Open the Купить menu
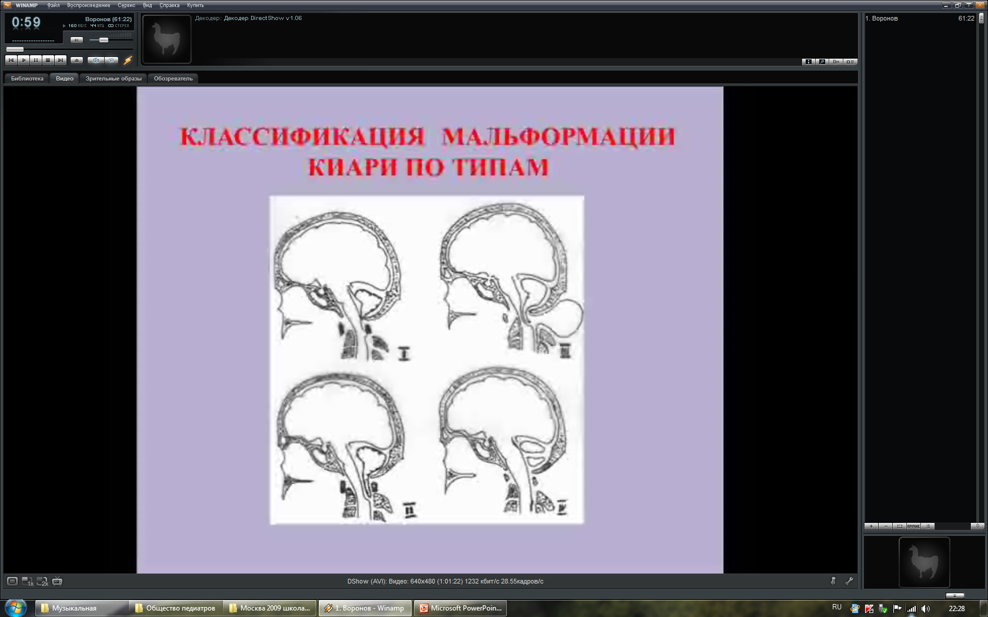The height and width of the screenshot is (617, 988). 195,5
